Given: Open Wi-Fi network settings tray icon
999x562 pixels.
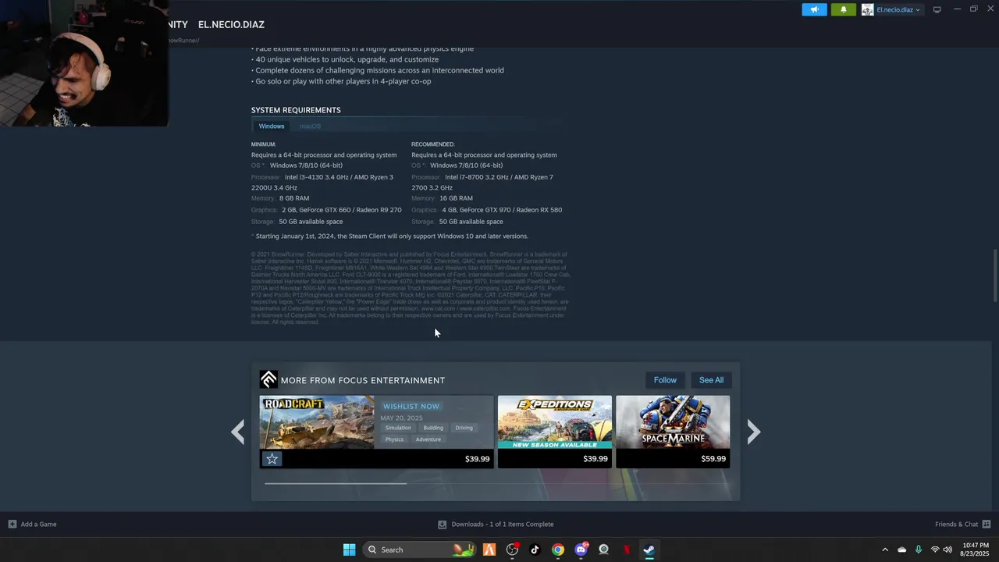Looking at the screenshot, I should (934, 550).
